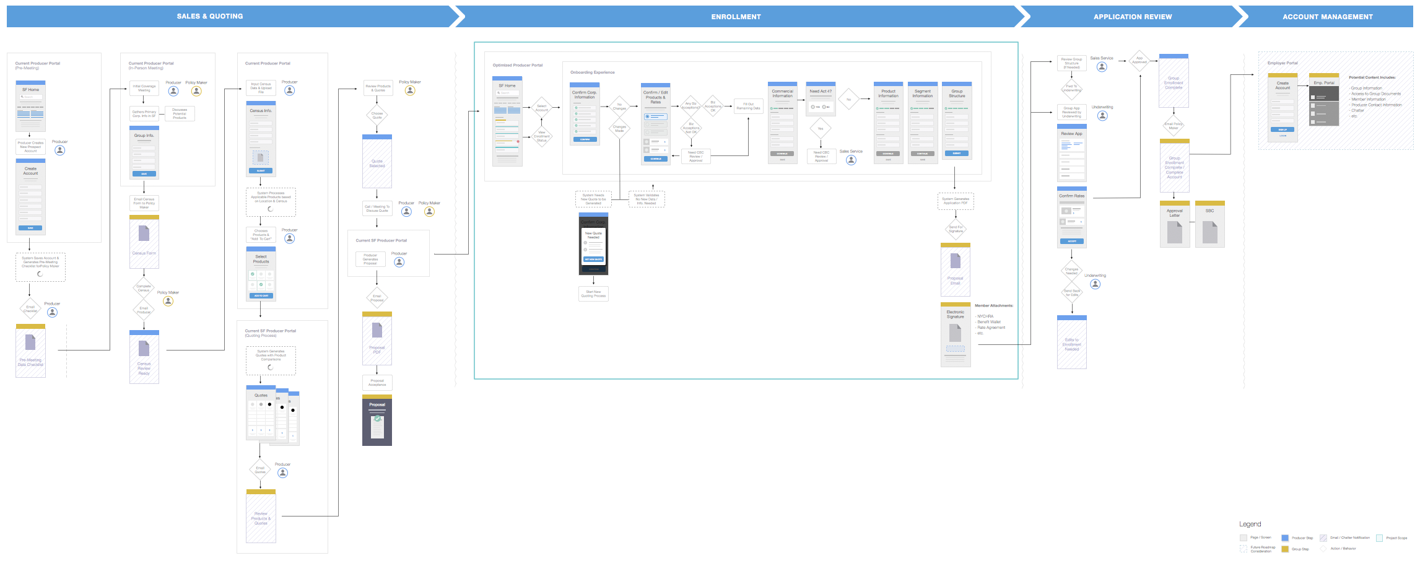Image resolution: width=1420 pixels, height=571 pixels.
Task: Click SAVE button in Group Info. screen
Action: pyautogui.click(x=144, y=174)
